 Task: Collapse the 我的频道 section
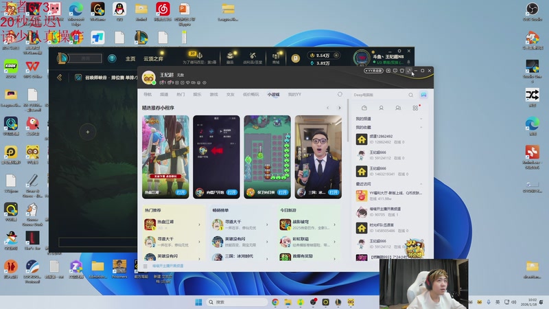[421, 119]
